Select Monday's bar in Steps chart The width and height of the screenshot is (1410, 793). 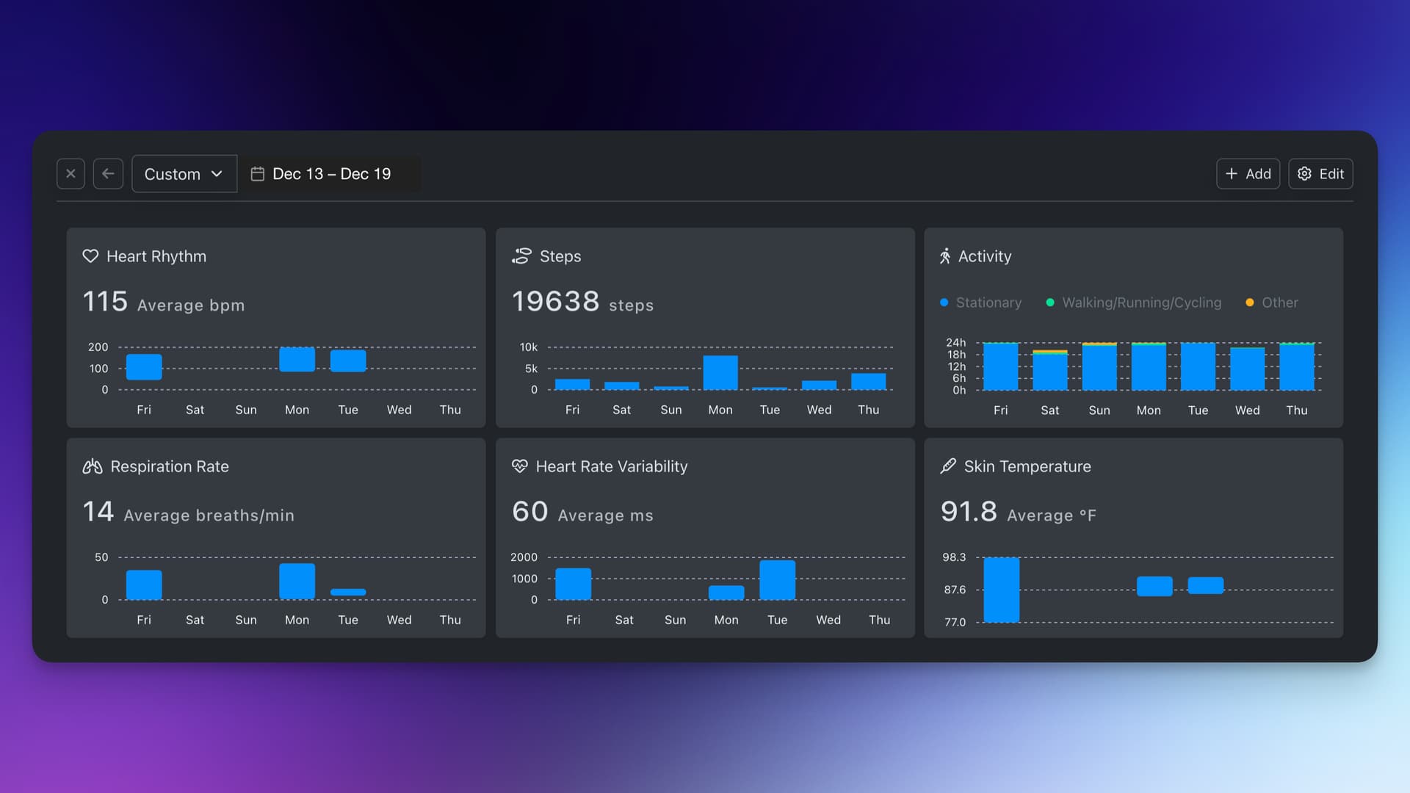click(720, 372)
